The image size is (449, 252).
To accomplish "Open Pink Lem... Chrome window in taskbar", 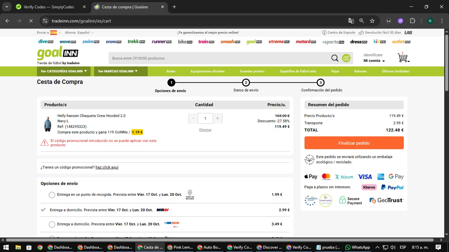I will 180,247.
